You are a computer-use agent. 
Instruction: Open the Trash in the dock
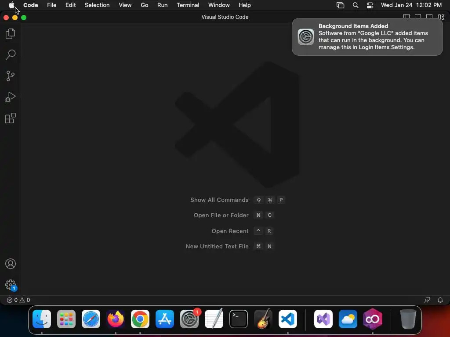(x=408, y=319)
